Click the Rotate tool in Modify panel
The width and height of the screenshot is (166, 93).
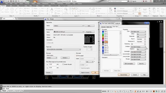pos(34,9)
